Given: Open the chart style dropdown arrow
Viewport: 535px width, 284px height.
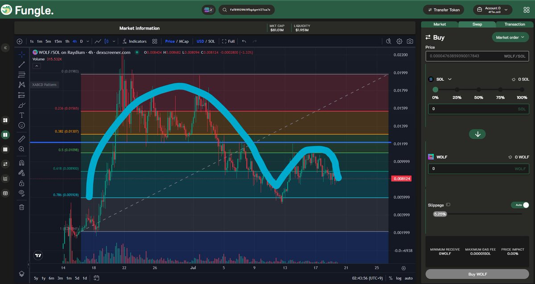Looking at the screenshot, I should 115,41.
